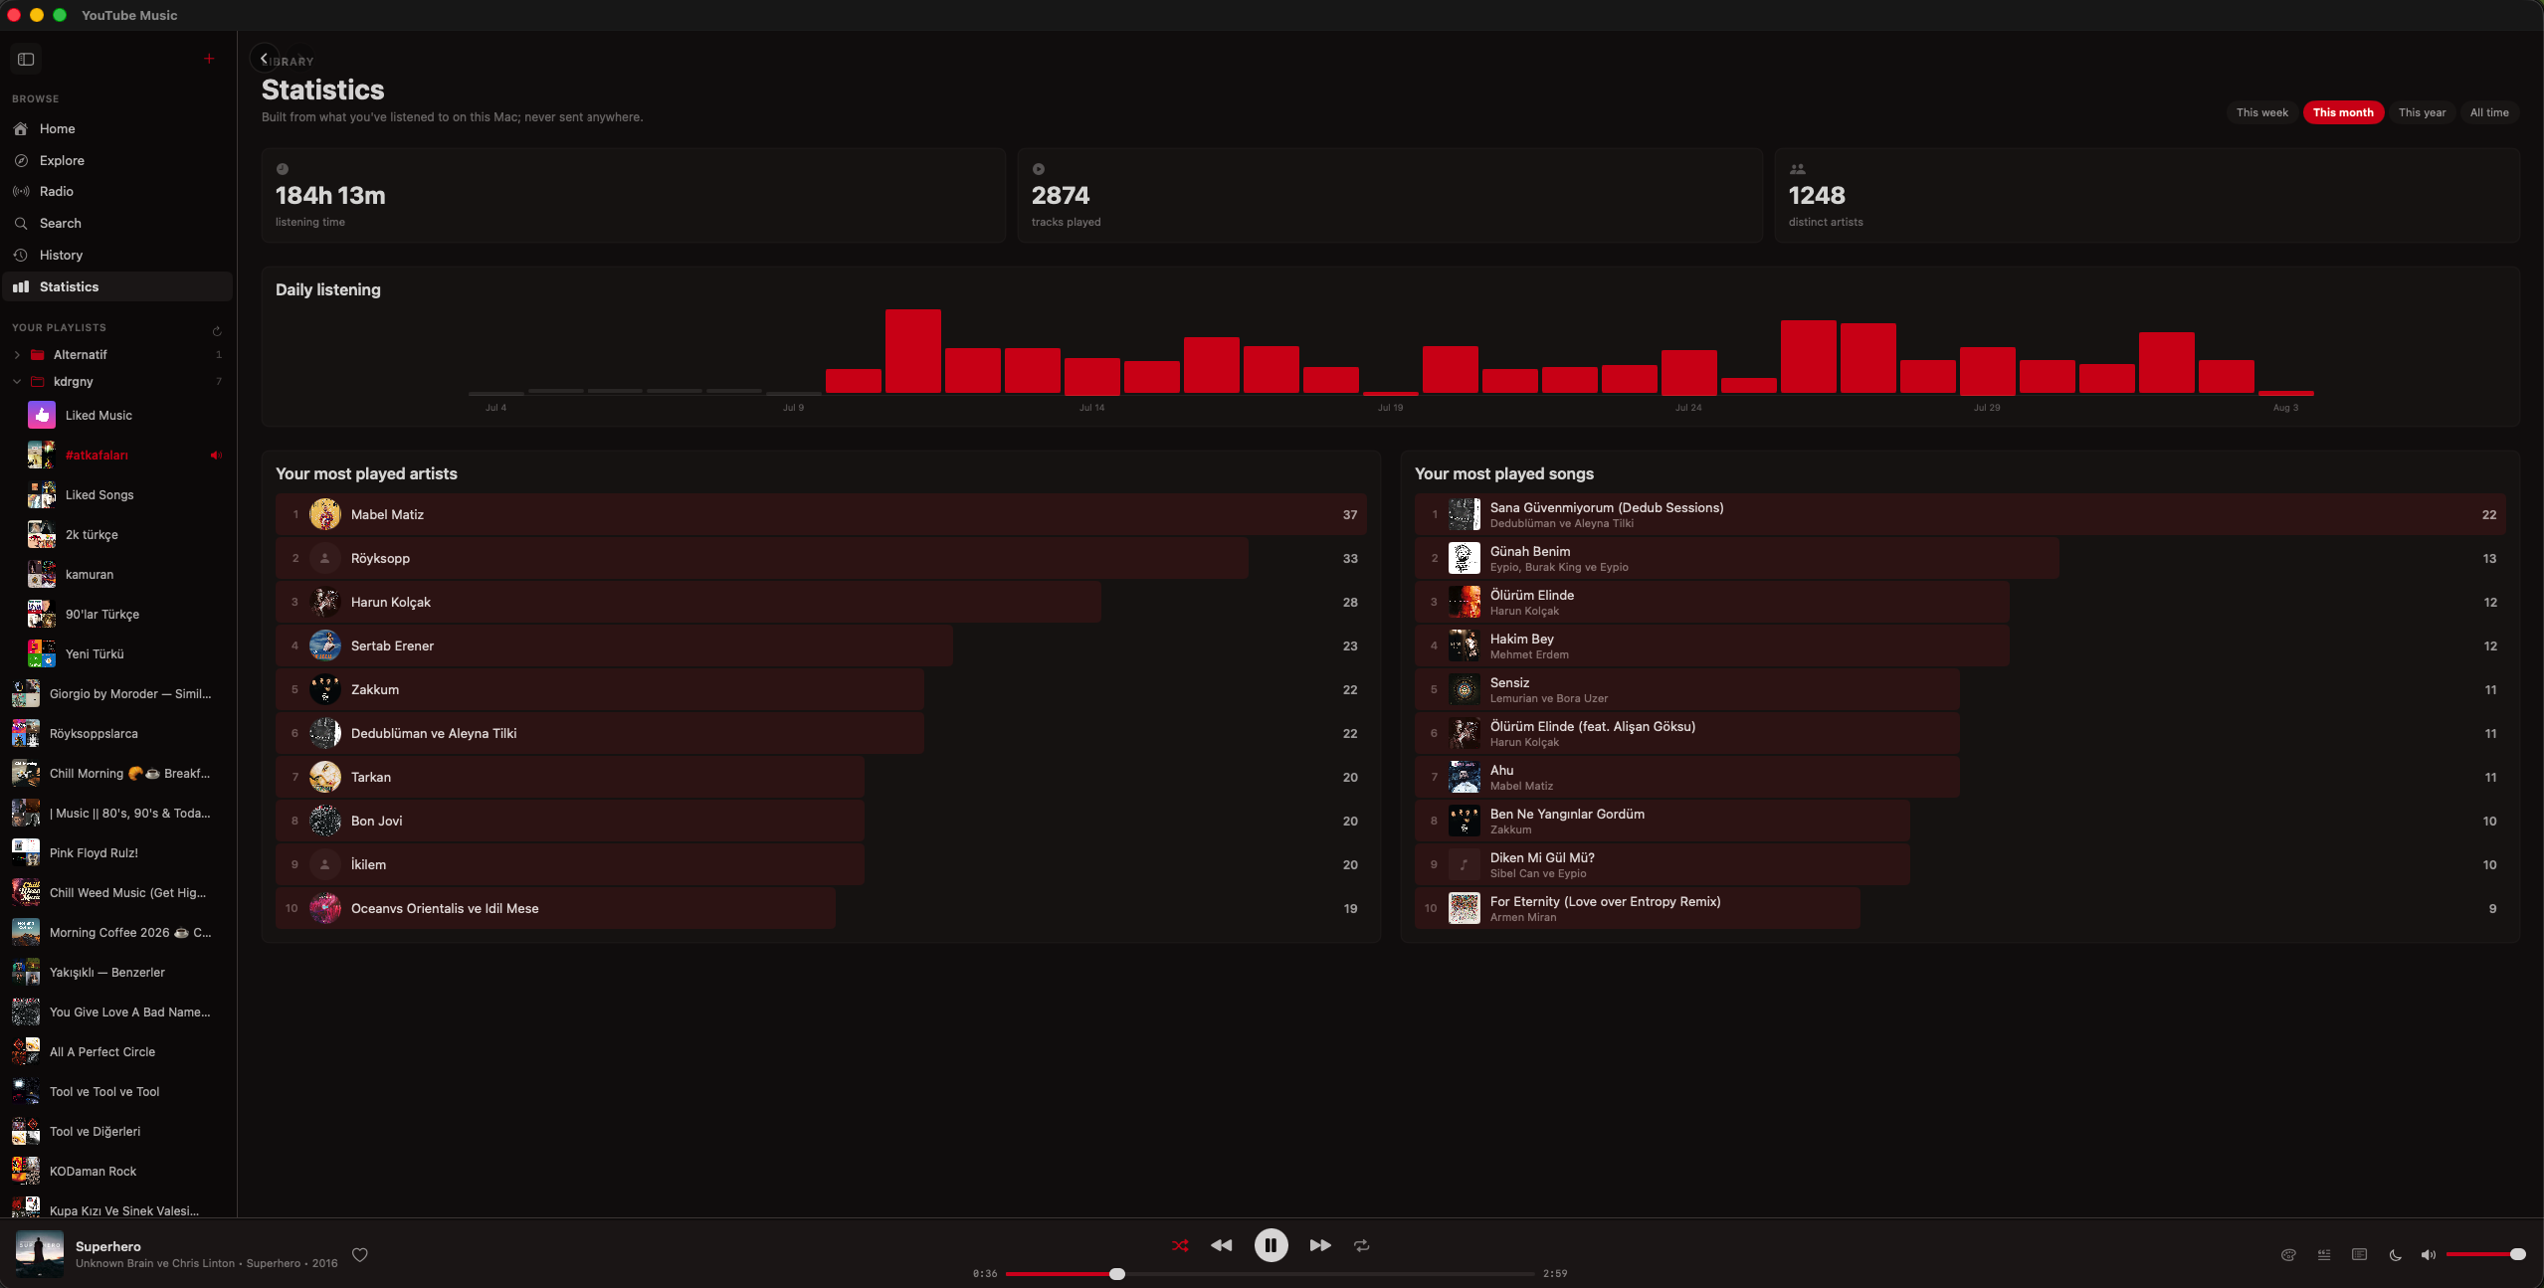Image resolution: width=2544 pixels, height=1288 pixels.
Task: Mute audio with the speaker icon
Action: tap(2429, 1254)
